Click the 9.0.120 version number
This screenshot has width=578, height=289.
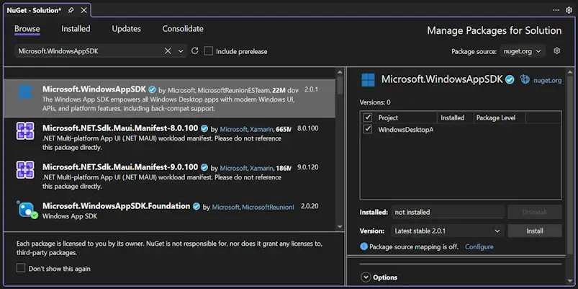pyautogui.click(x=308, y=167)
